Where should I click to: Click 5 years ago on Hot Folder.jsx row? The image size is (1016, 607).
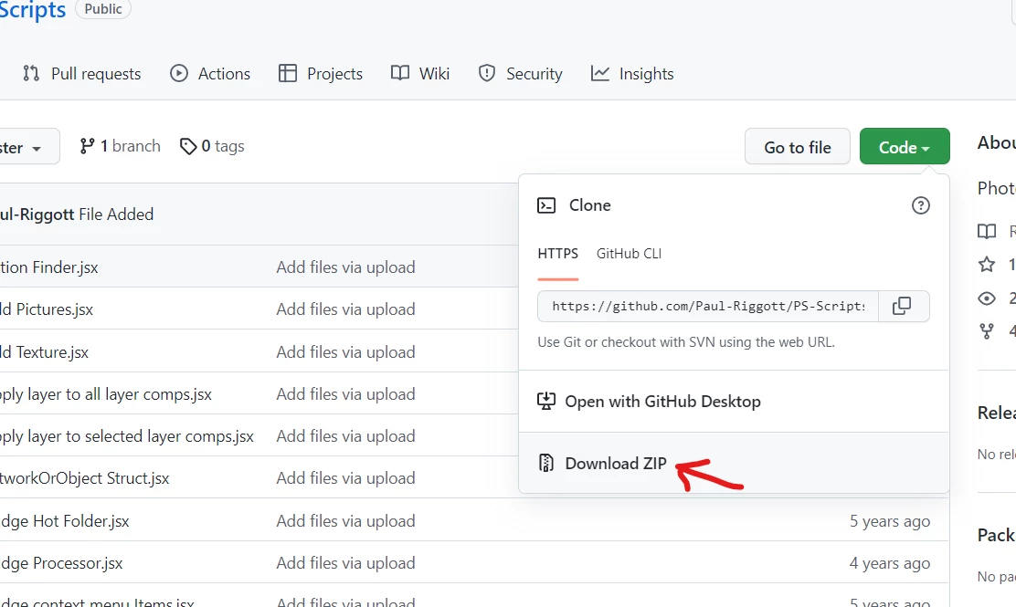pyautogui.click(x=890, y=521)
